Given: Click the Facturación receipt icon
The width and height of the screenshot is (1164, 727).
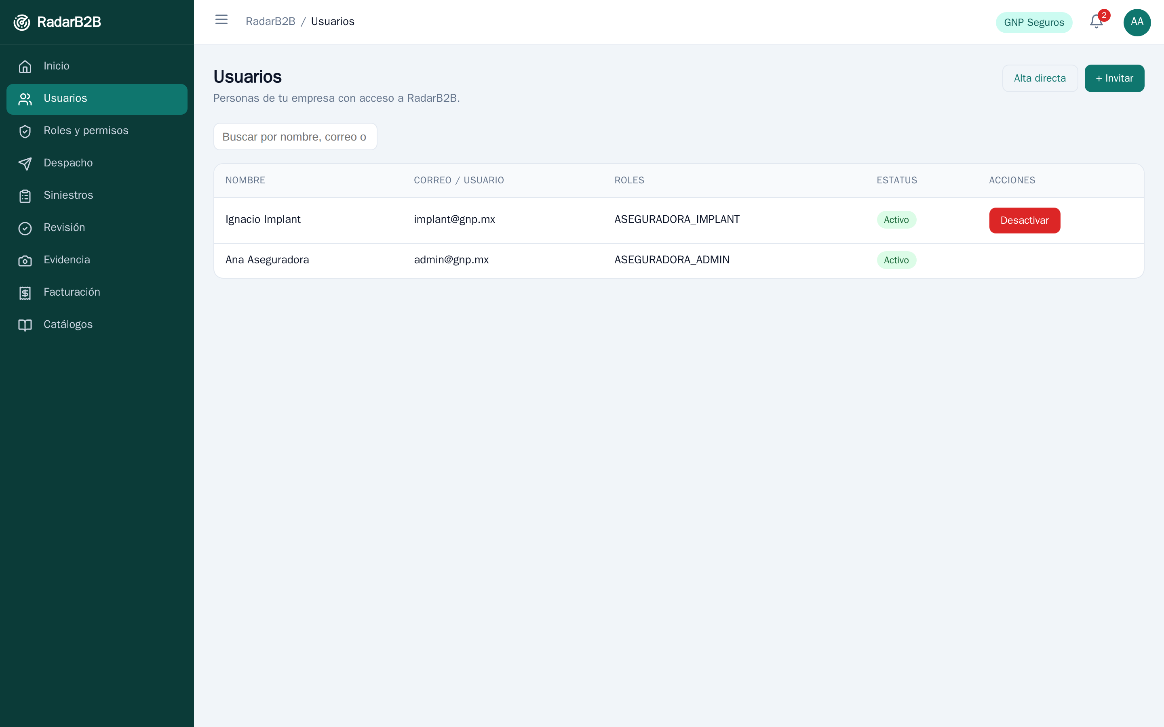Looking at the screenshot, I should coord(25,292).
